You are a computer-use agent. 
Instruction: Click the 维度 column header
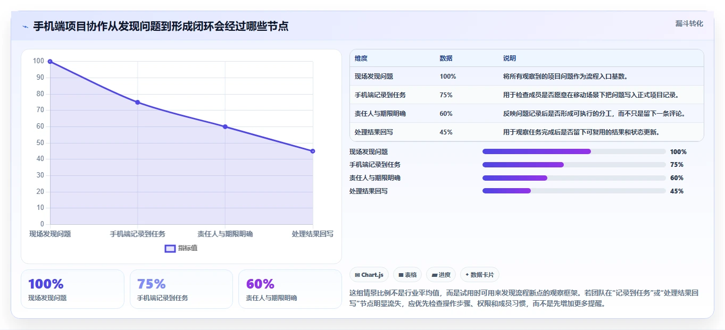361,58
